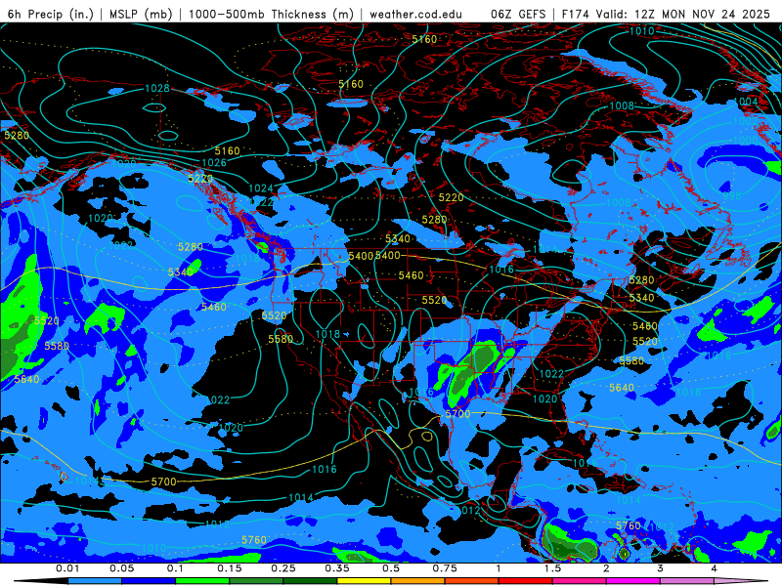The width and height of the screenshot is (782, 586).
Task: Click the 5700 thickness label over the Pacific
Action: point(163,481)
